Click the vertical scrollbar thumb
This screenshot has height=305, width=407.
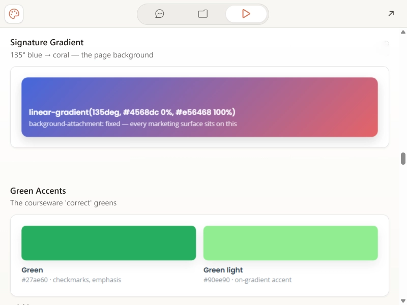point(403,159)
